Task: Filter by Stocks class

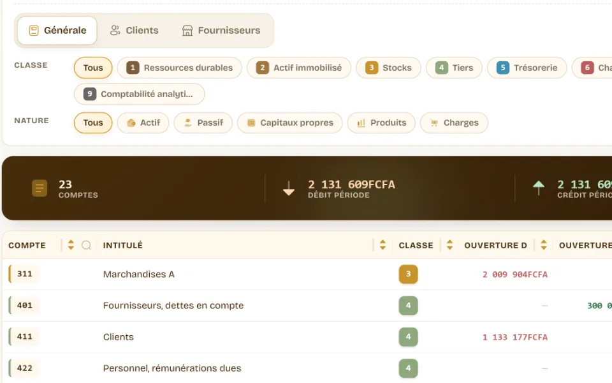Action: tap(388, 68)
